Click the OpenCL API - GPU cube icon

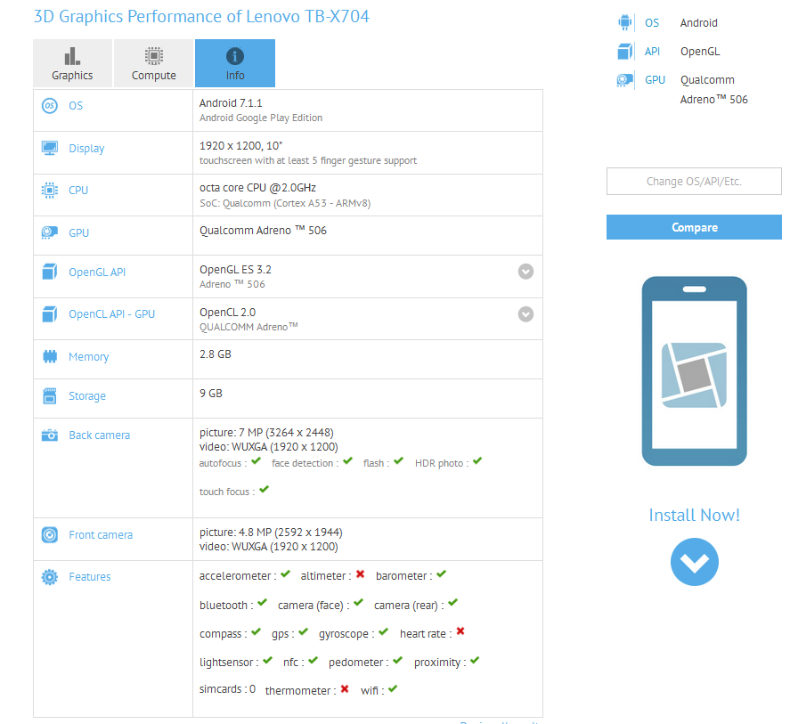pyautogui.click(x=49, y=313)
